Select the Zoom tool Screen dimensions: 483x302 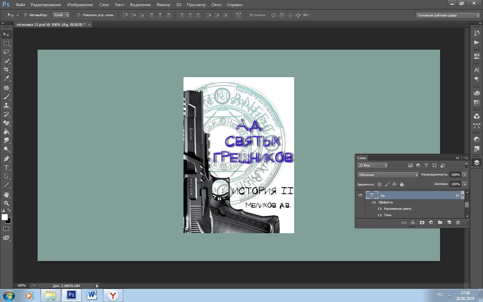[x=6, y=203]
